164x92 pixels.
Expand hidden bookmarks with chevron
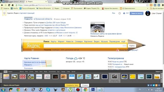coord(148,8)
